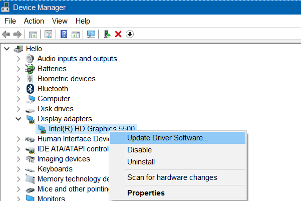The width and height of the screenshot is (301, 201).
Task: Select Disable in the context menu
Action: 139,150
